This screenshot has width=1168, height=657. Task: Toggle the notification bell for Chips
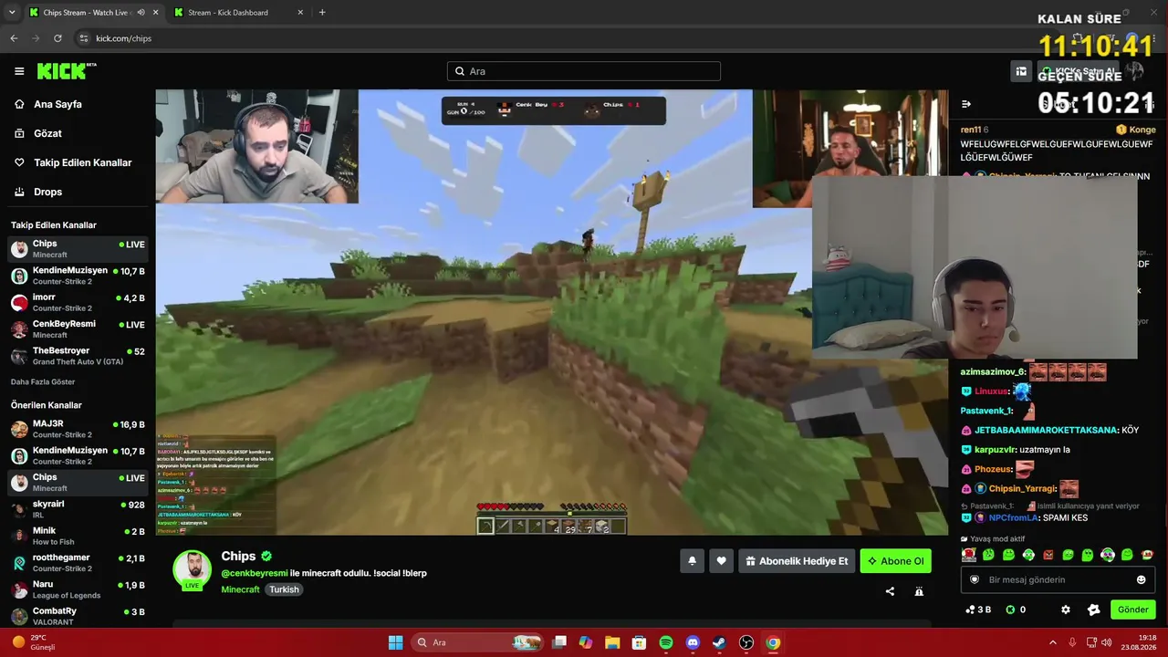coord(692,561)
